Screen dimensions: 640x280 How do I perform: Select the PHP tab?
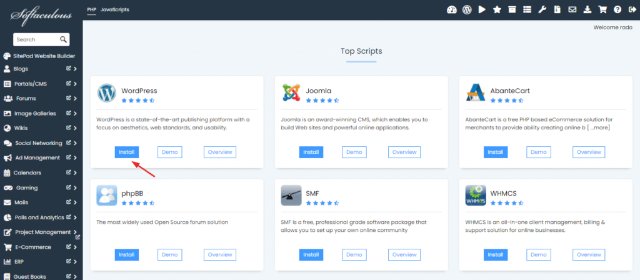[x=92, y=10]
